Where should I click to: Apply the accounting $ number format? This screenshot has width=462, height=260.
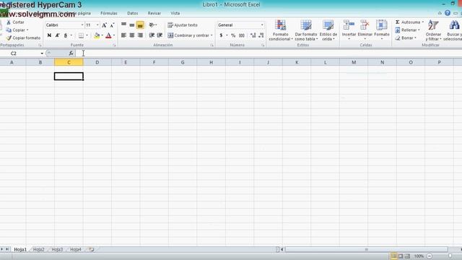click(x=221, y=35)
